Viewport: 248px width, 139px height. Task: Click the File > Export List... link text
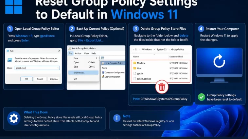click(91, 40)
